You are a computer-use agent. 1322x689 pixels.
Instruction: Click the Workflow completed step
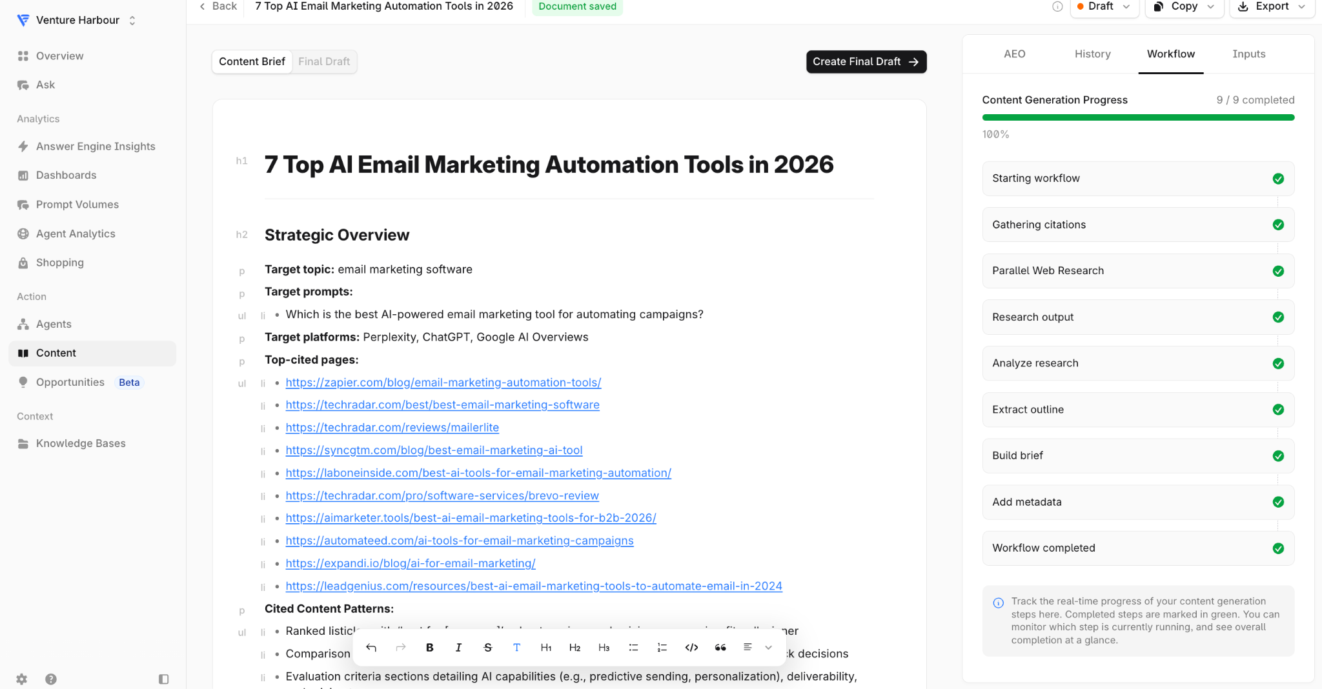point(1138,548)
